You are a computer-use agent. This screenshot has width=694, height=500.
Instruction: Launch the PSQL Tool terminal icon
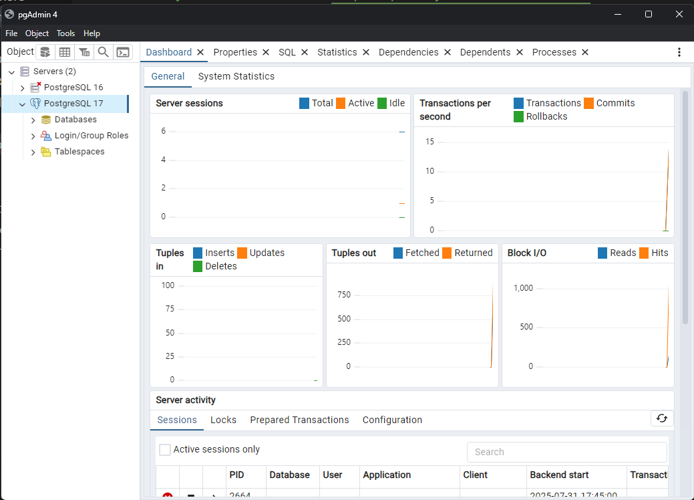[x=123, y=52]
